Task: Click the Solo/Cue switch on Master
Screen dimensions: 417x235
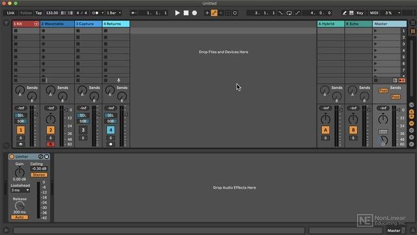Action: pyautogui.click(x=383, y=132)
